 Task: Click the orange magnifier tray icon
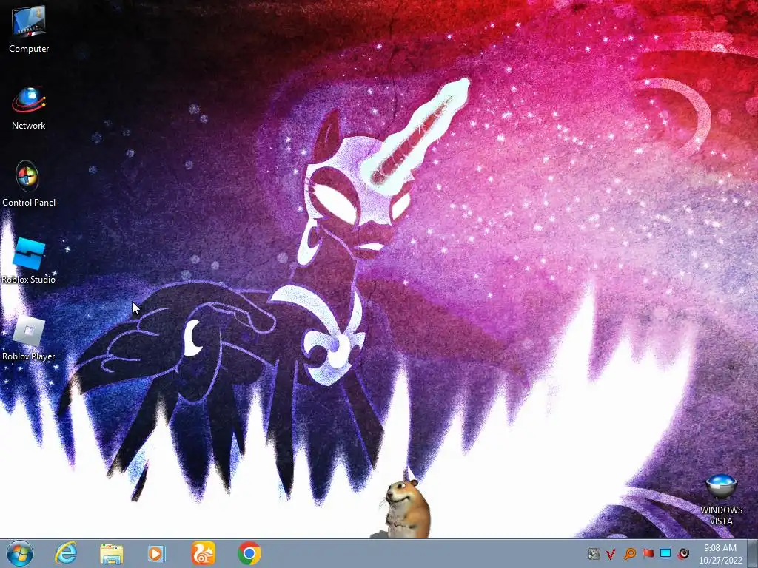[629, 553]
